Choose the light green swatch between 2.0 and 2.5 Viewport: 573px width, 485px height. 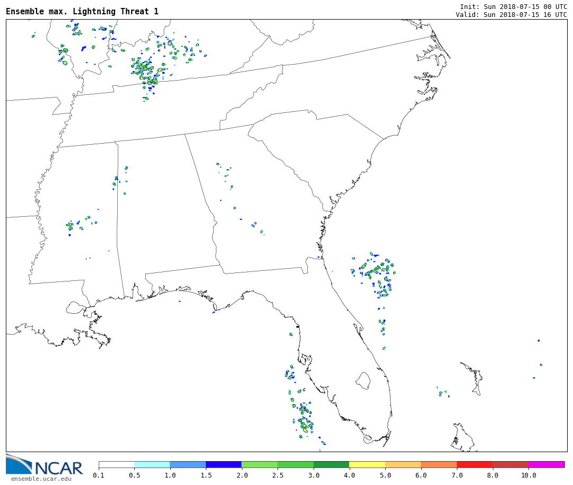(x=259, y=464)
